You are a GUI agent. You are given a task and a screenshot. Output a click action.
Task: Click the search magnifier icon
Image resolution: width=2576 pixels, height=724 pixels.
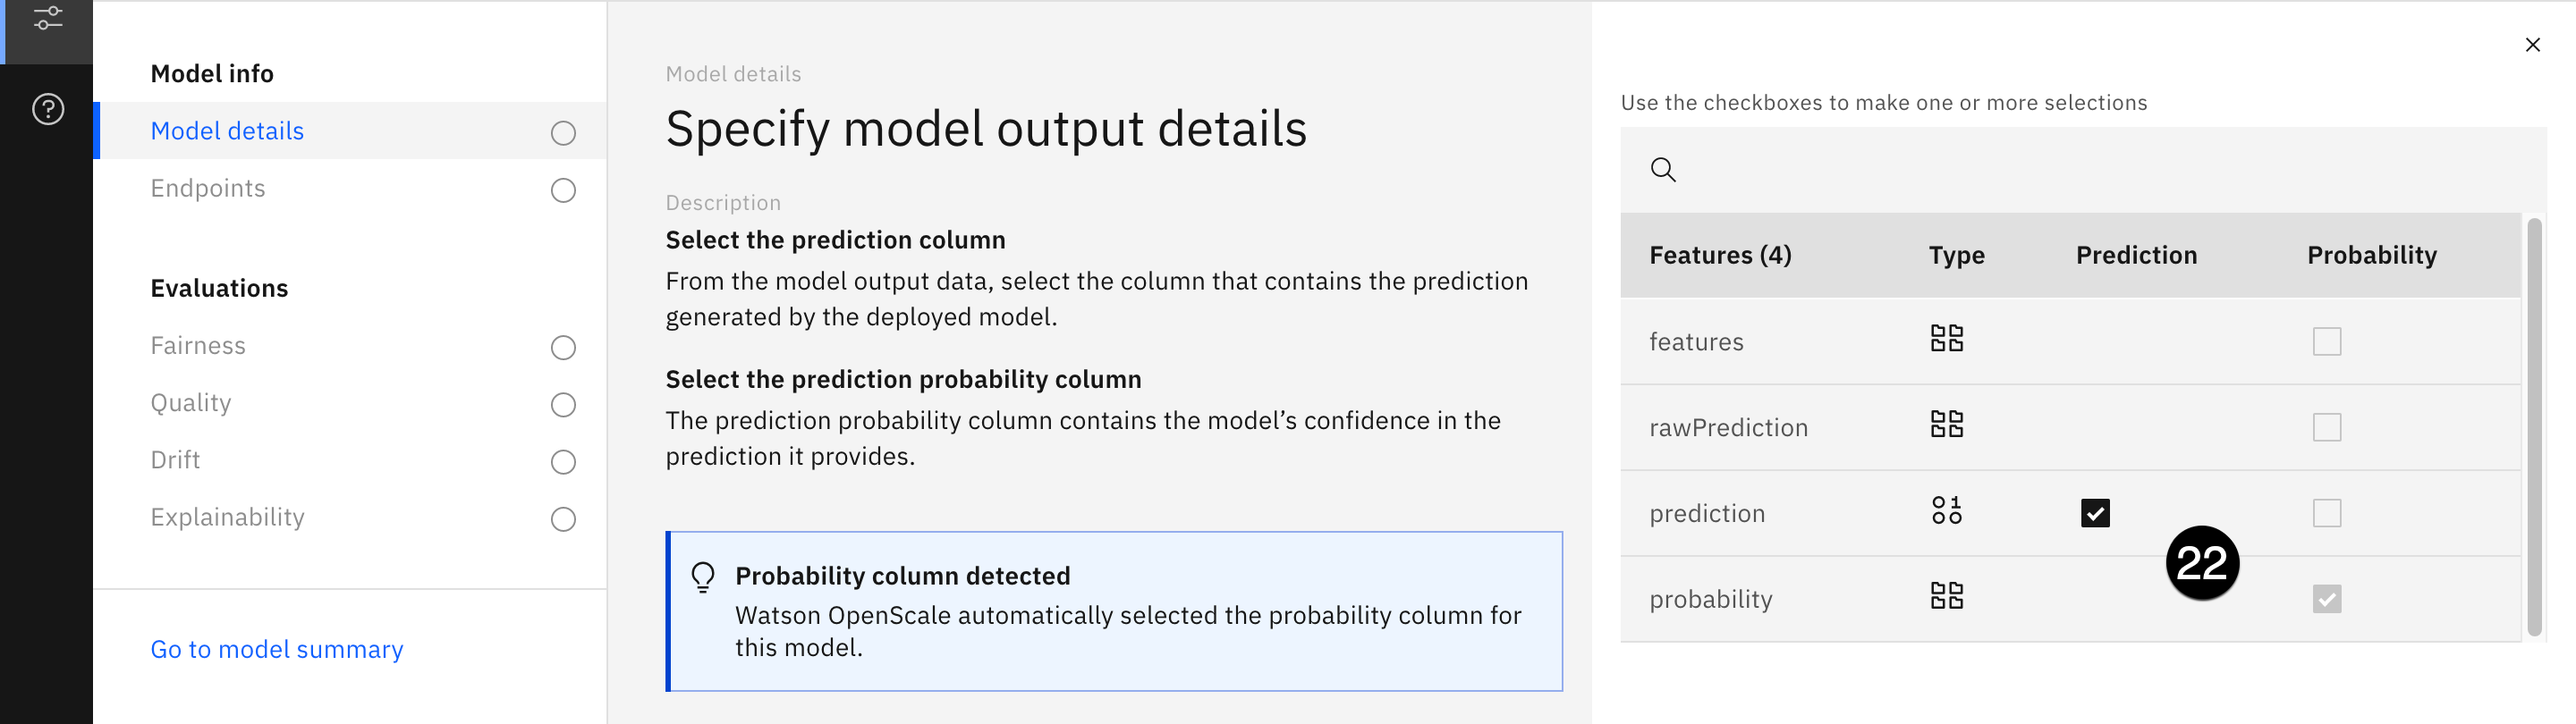(x=1662, y=169)
